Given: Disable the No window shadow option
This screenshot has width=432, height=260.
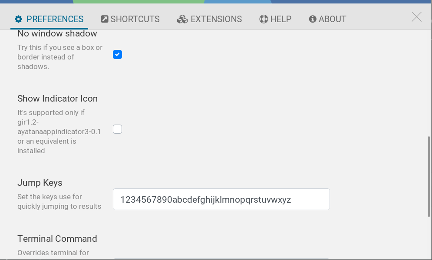Looking at the screenshot, I should click(x=117, y=54).
